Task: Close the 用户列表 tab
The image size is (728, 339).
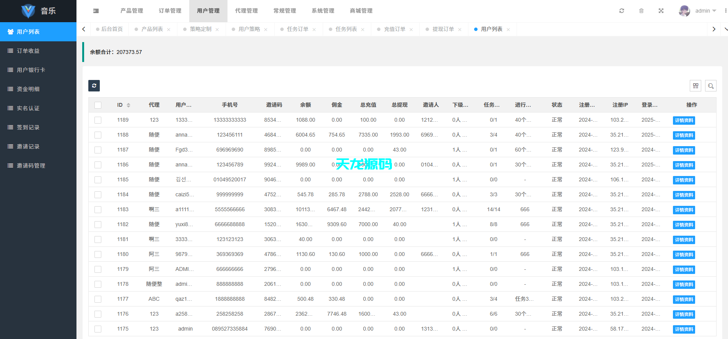Action: click(x=509, y=29)
